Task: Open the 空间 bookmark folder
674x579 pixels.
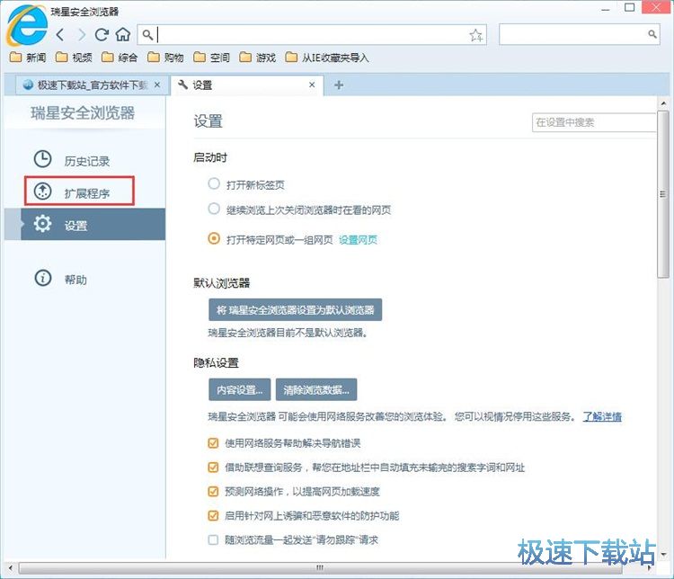Action: pyautogui.click(x=211, y=58)
